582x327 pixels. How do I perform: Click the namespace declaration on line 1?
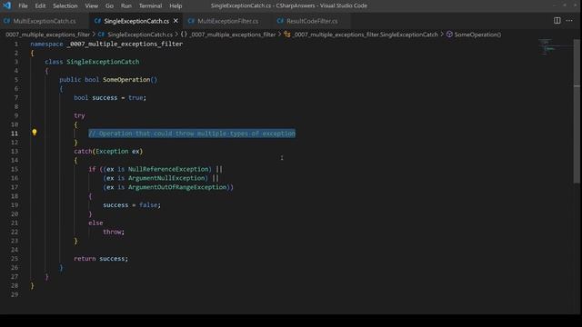pyautogui.click(x=106, y=44)
